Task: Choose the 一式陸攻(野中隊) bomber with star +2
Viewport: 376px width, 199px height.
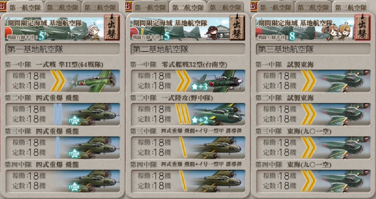Action: 188,115
